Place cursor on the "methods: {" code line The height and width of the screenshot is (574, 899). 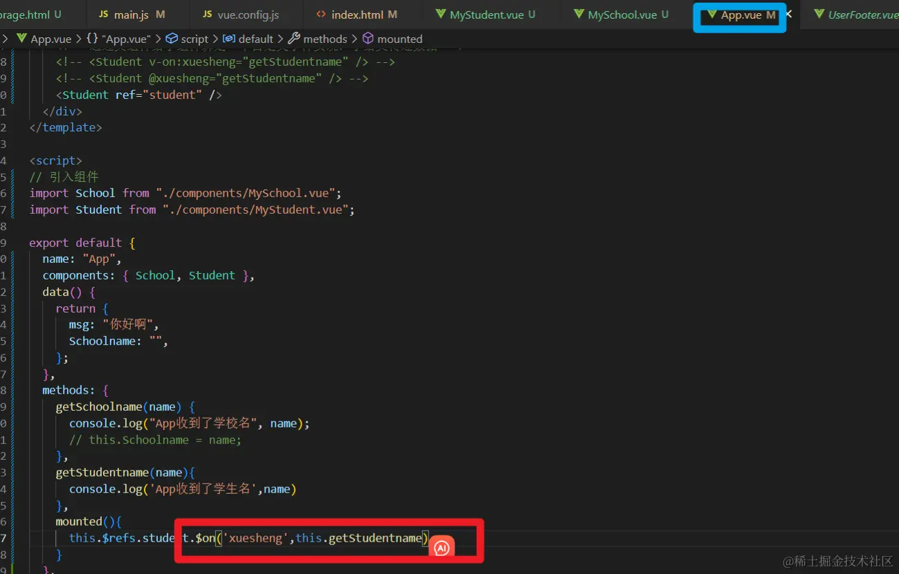[x=75, y=390]
